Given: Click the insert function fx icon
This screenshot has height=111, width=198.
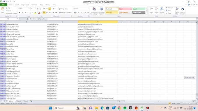Looking at the screenshot, I should (27, 19).
